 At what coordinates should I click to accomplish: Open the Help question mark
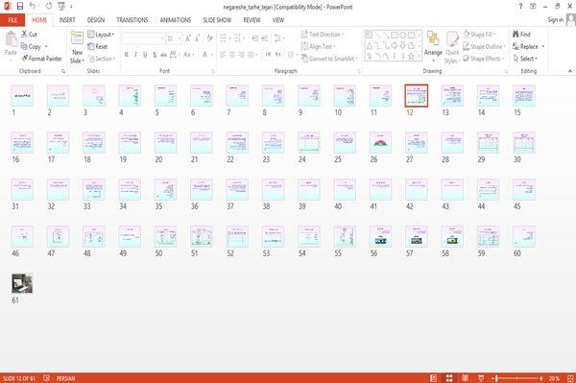(x=520, y=7)
